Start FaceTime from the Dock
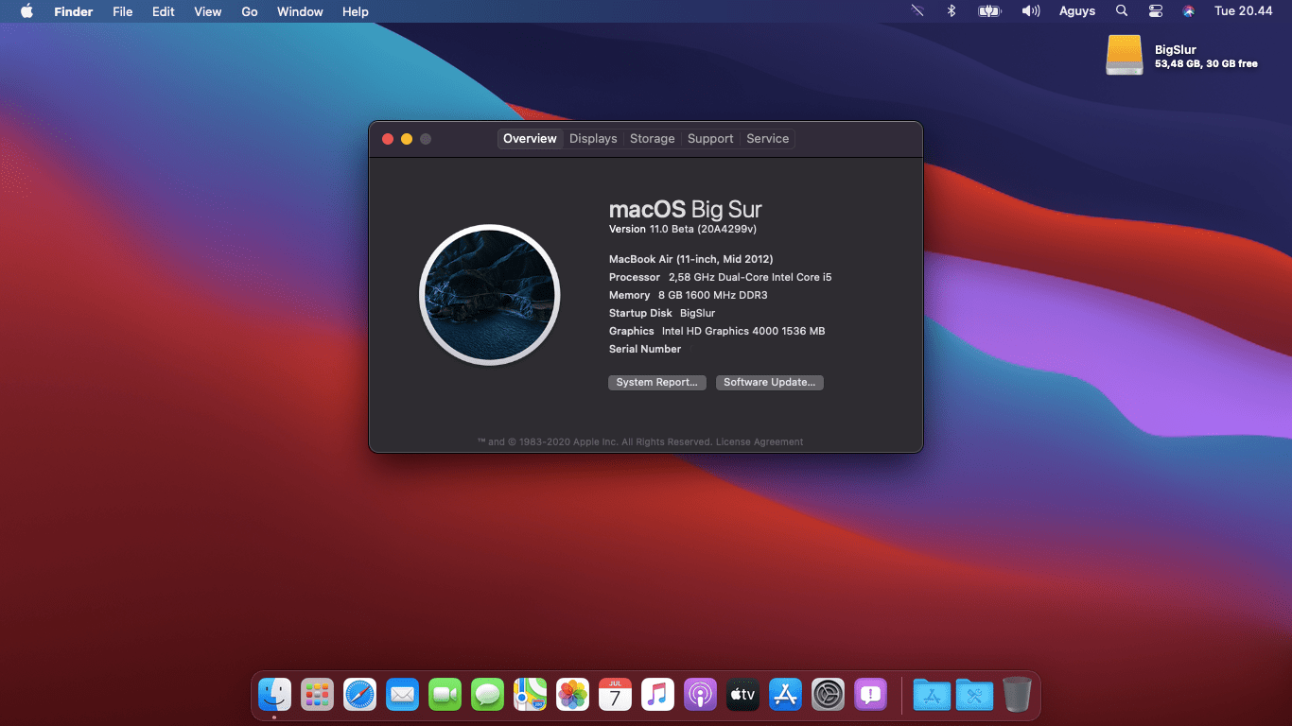 pyautogui.click(x=445, y=695)
